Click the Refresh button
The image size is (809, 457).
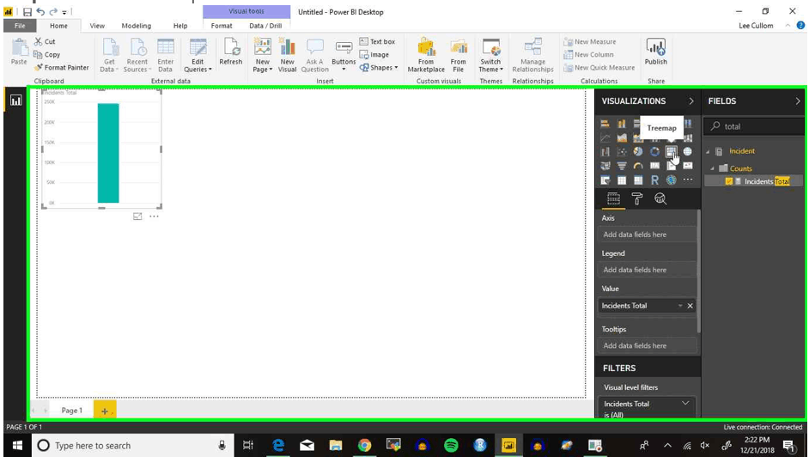click(231, 52)
